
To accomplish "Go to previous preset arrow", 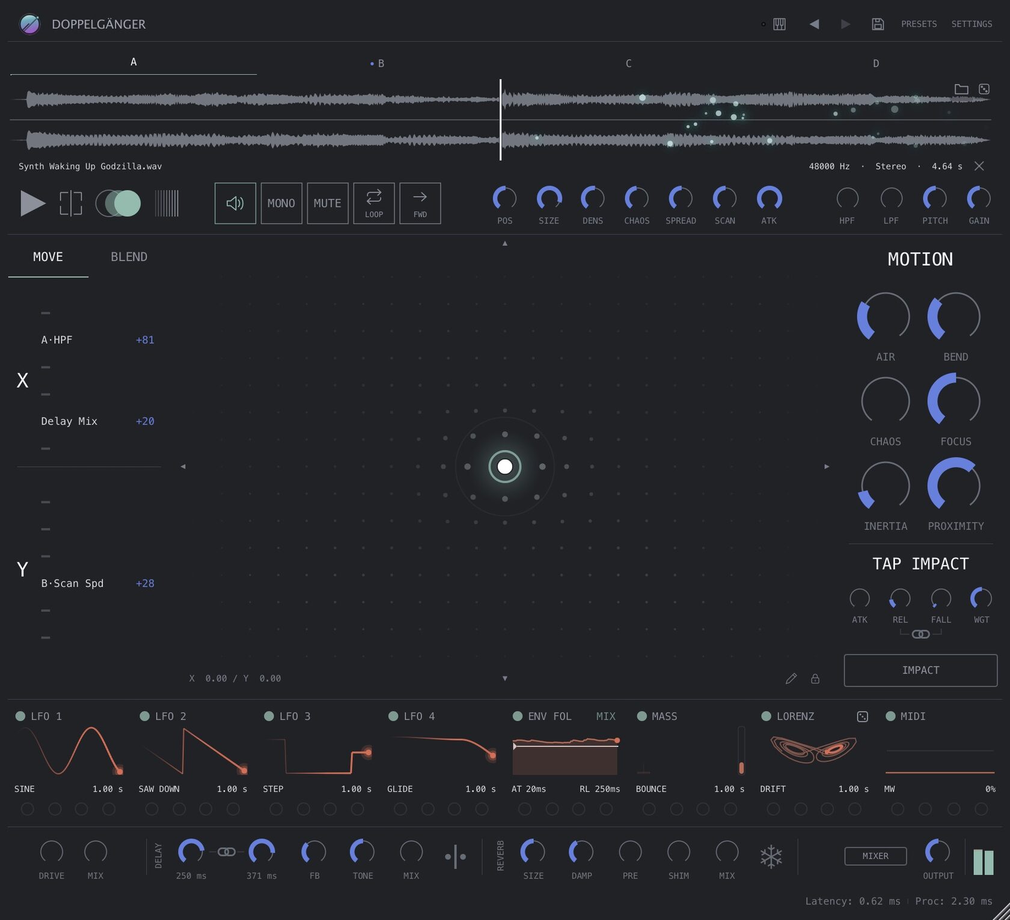I will [x=814, y=24].
